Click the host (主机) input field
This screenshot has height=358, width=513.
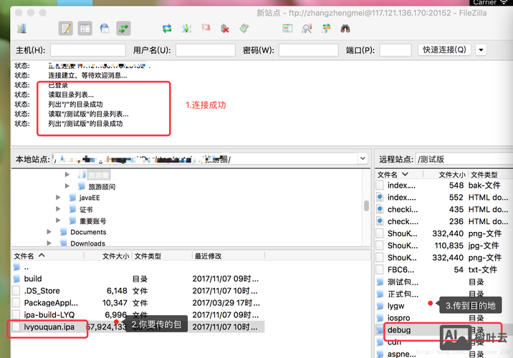tap(88, 50)
